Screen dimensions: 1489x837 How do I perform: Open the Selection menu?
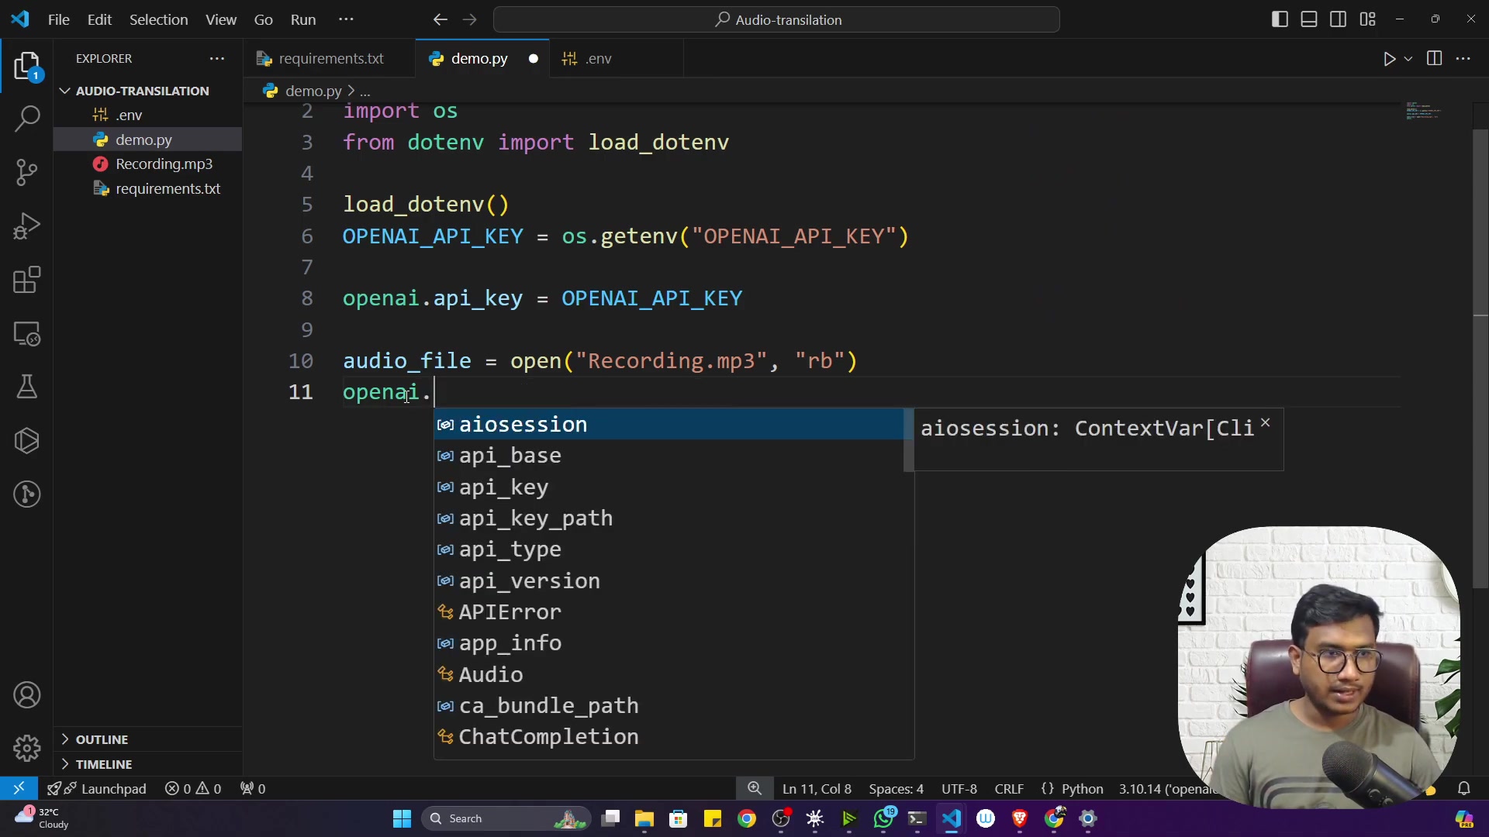point(158,19)
